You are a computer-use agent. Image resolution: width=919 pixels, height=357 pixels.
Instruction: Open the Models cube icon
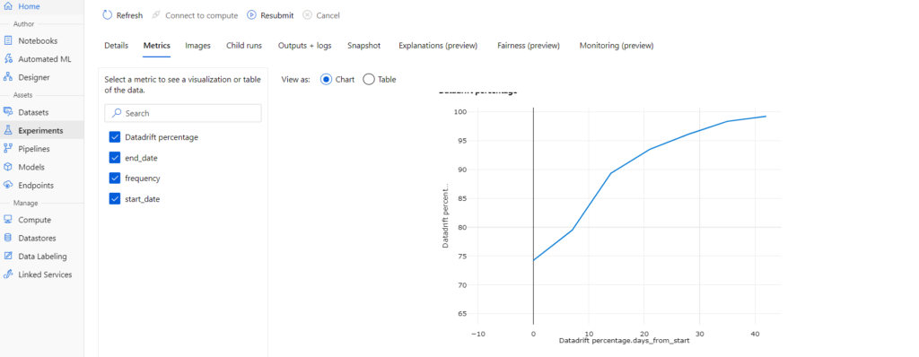coord(8,167)
